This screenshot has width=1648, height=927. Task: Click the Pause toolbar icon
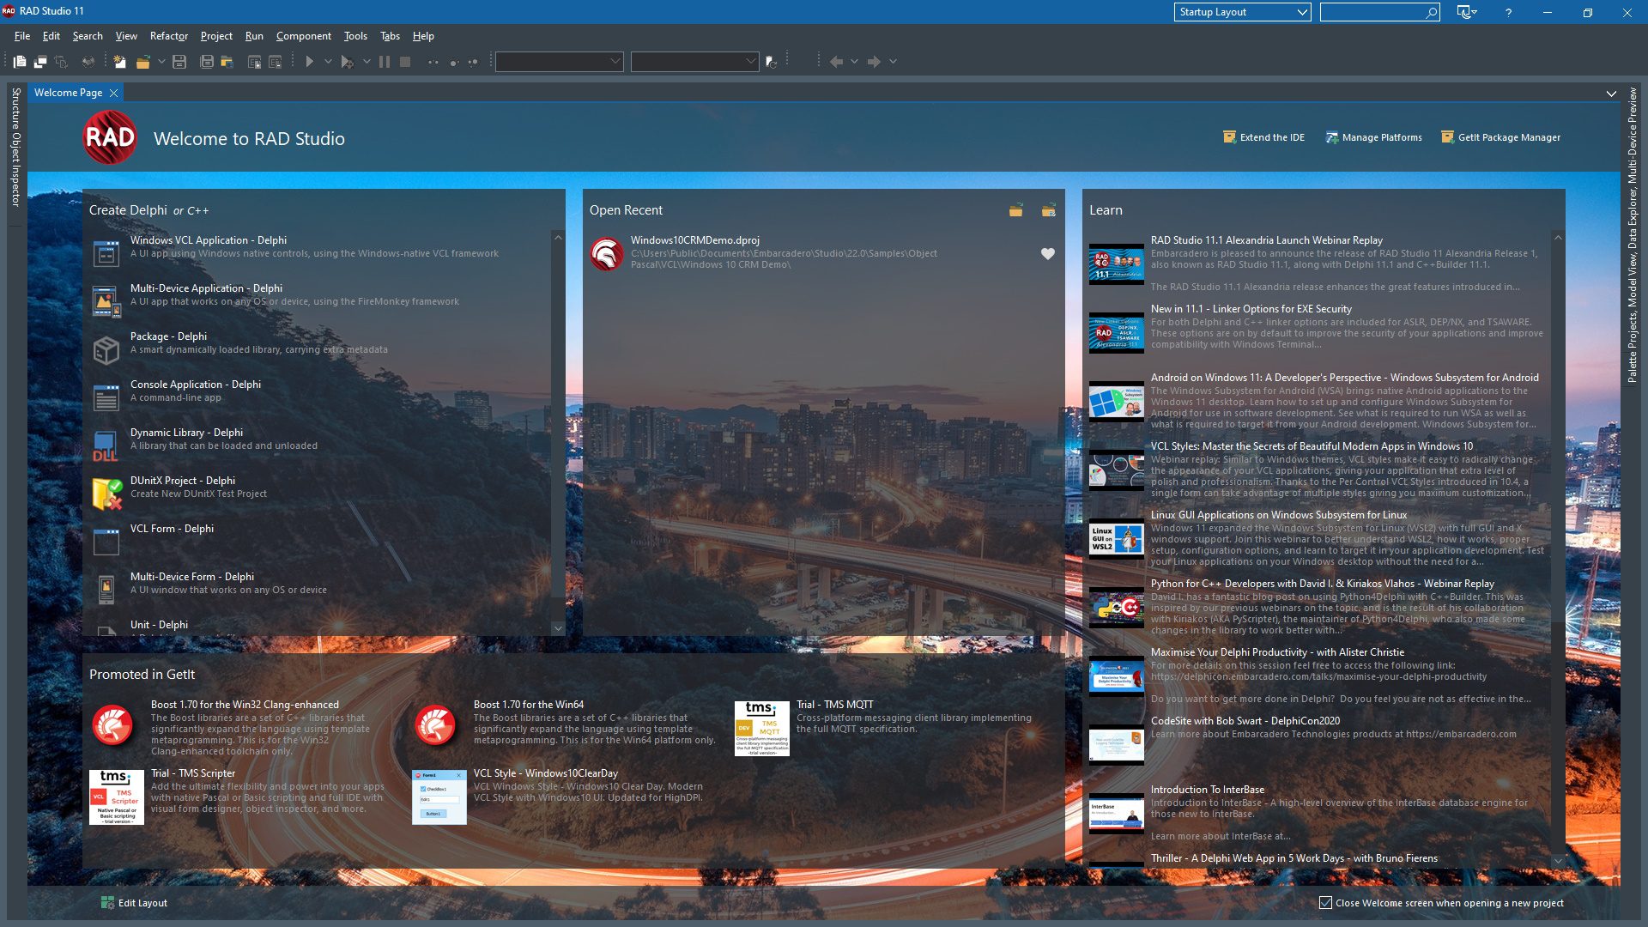point(384,62)
